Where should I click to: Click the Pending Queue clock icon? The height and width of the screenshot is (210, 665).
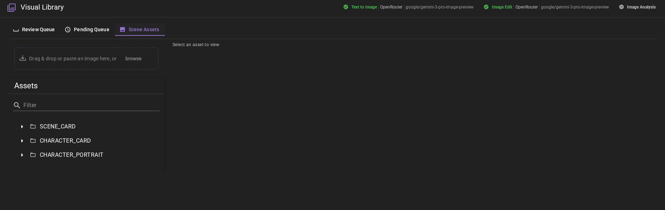[x=68, y=30]
